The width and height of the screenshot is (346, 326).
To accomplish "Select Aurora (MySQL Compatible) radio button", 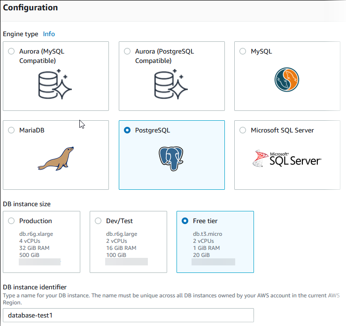I will coord(11,52).
